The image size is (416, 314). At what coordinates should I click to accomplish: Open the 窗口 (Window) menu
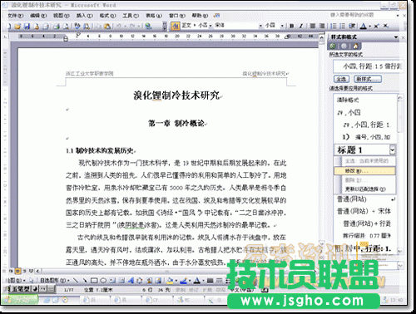(177, 16)
